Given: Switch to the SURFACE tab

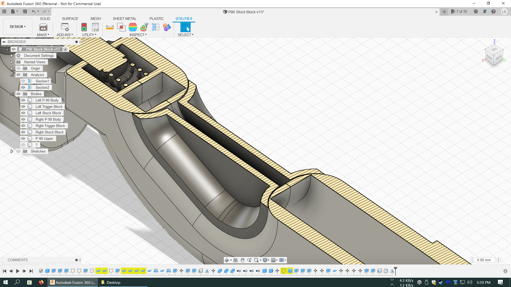Looking at the screenshot, I should 70,19.
